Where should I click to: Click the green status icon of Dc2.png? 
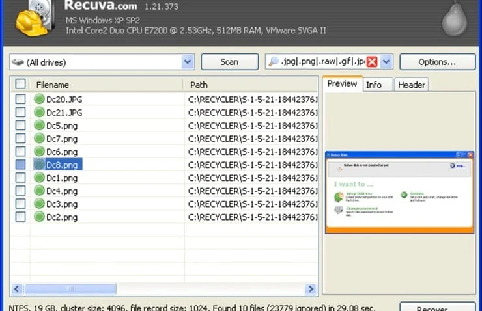tap(39, 217)
